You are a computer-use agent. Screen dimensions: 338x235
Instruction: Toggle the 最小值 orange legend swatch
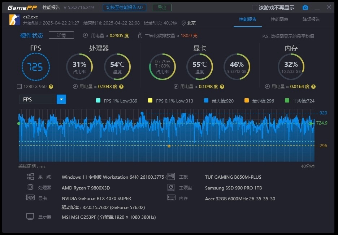247,100
